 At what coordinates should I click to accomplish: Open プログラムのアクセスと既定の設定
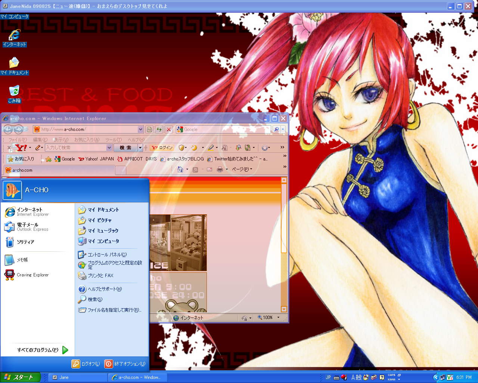pos(110,265)
